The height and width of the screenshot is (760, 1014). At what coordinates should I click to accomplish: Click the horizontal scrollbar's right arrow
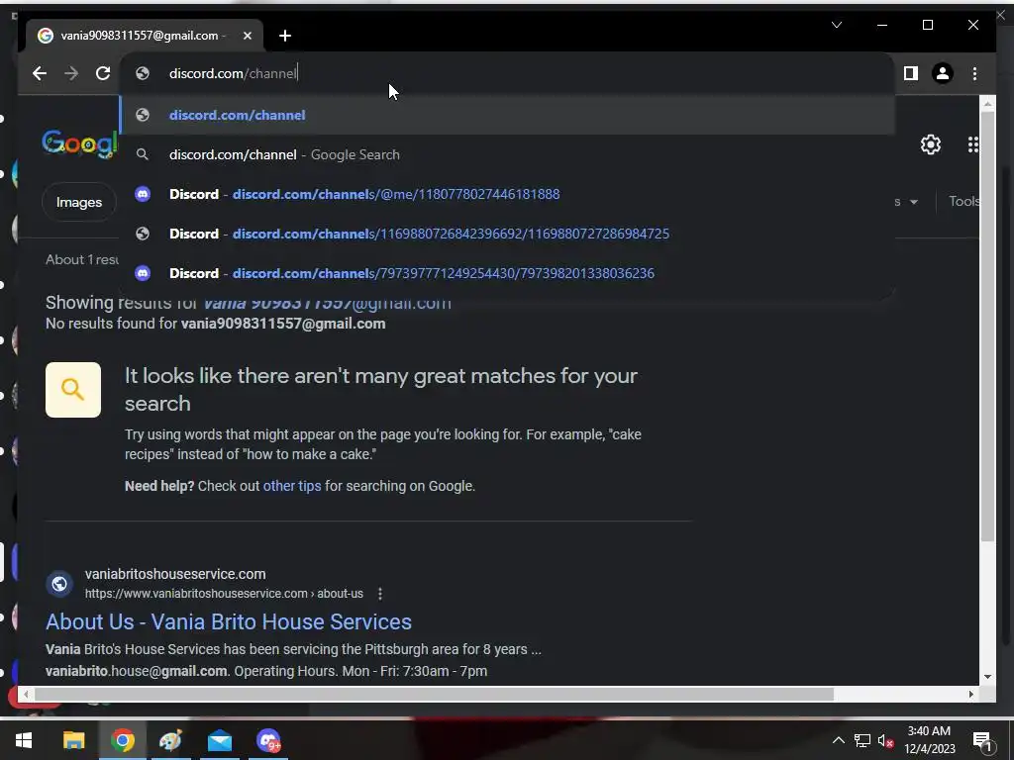tap(971, 694)
